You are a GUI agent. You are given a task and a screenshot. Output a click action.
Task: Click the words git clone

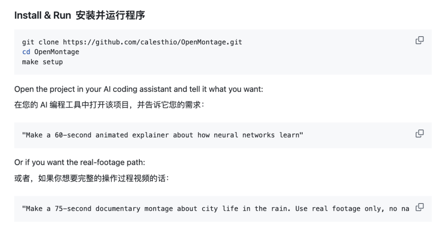click(40, 42)
